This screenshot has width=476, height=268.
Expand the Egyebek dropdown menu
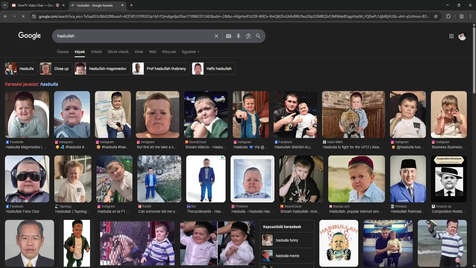click(191, 52)
